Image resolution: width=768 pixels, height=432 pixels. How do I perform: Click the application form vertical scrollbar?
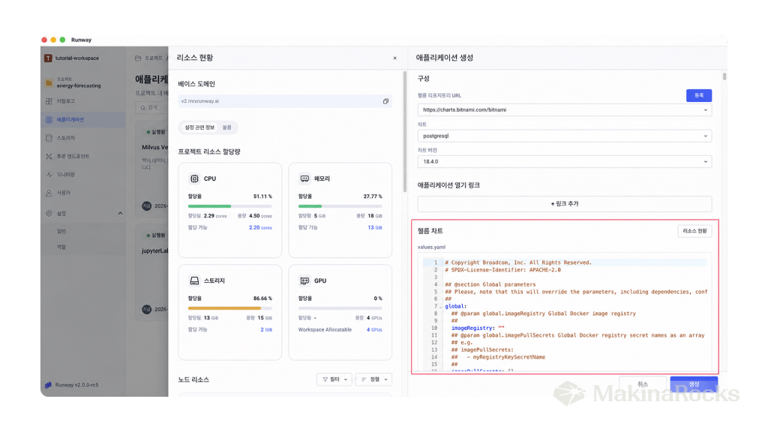click(724, 76)
